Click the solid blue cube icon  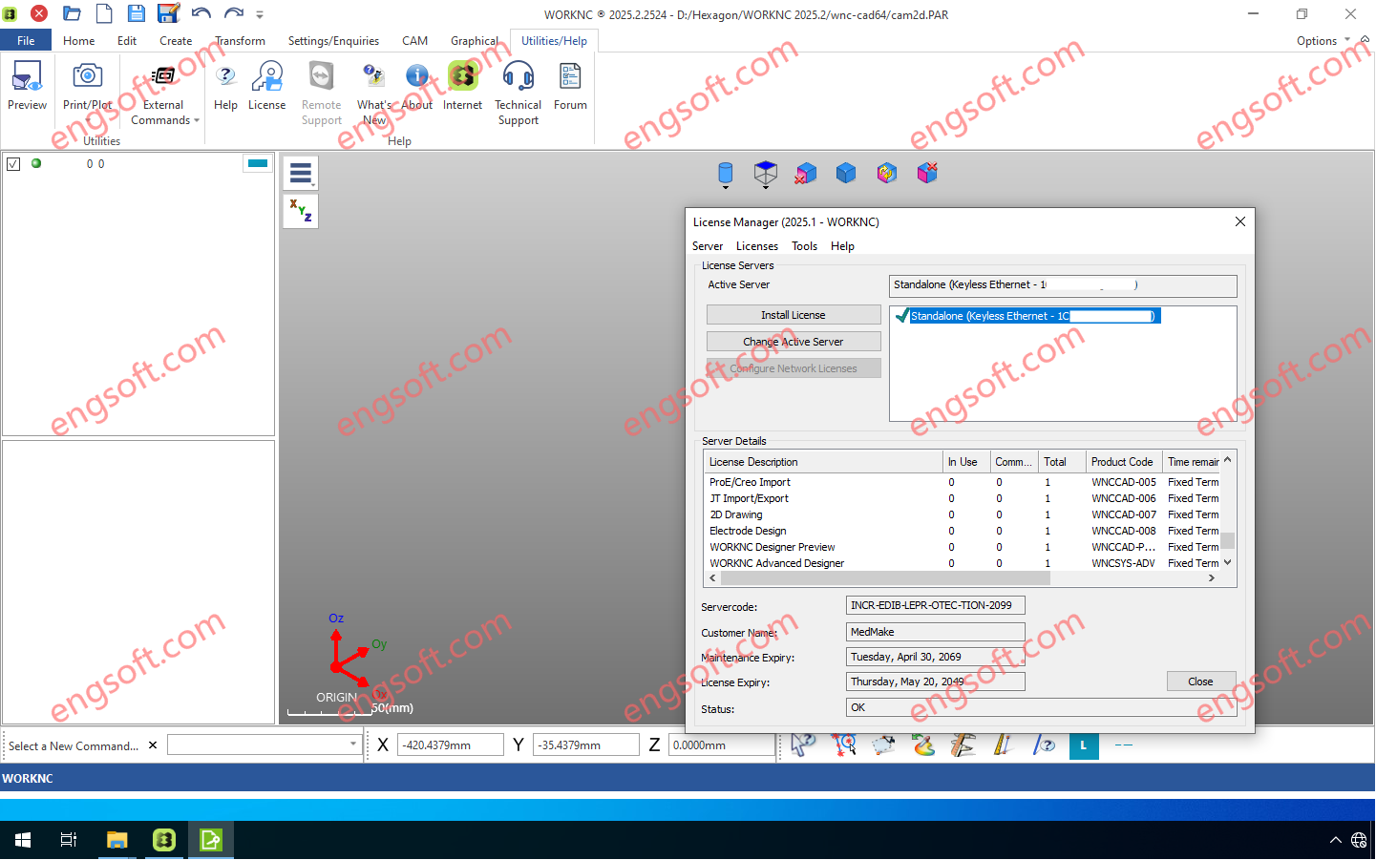[x=846, y=173]
